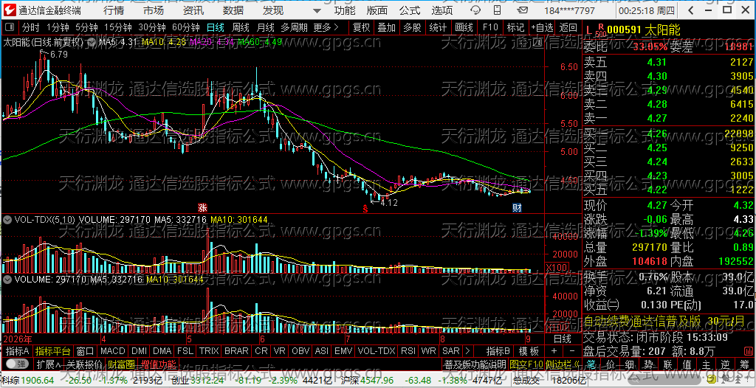This screenshot has height=388, width=756.
Task: Toggle the 侧边栏 sidebar
Action: 563,364
